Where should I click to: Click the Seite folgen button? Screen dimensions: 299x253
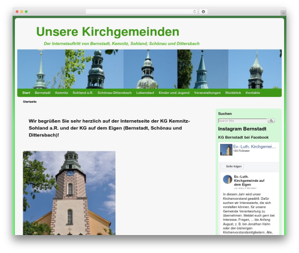(x=232, y=166)
